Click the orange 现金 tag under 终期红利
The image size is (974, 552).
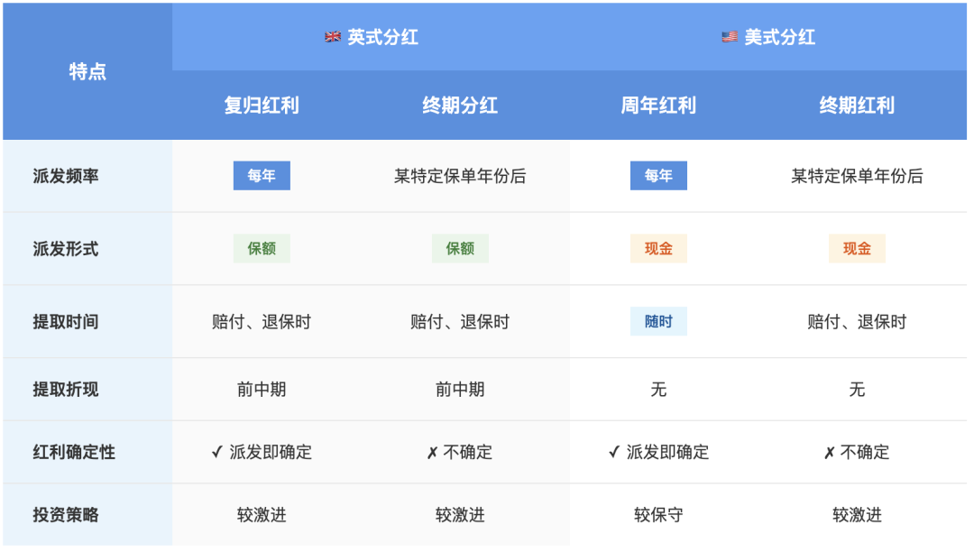point(857,249)
